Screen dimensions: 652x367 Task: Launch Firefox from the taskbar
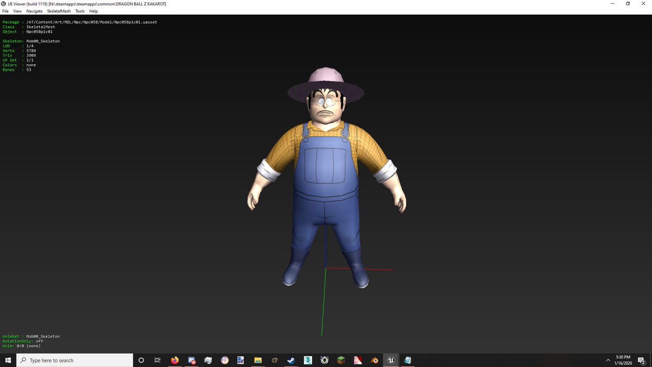click(174, 360)
